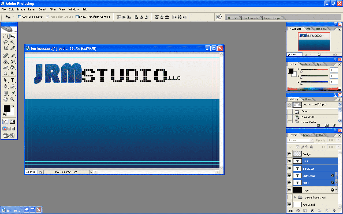Select the Notes tool
The image size is (343, 214).
[x=6, y=93]
